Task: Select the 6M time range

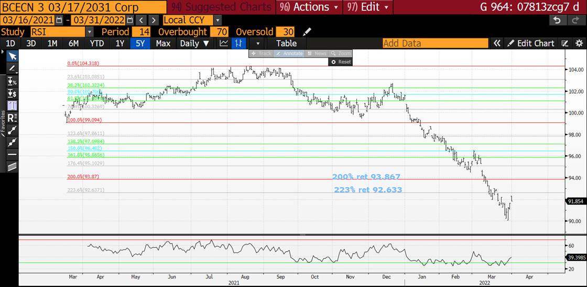Action: pyautogui.click(x=73, y=43)
